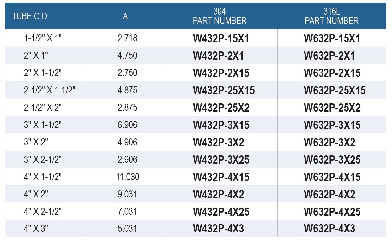Click part number W632P-4X25
This screenshot has width=392, height=240.
[332, 212]
